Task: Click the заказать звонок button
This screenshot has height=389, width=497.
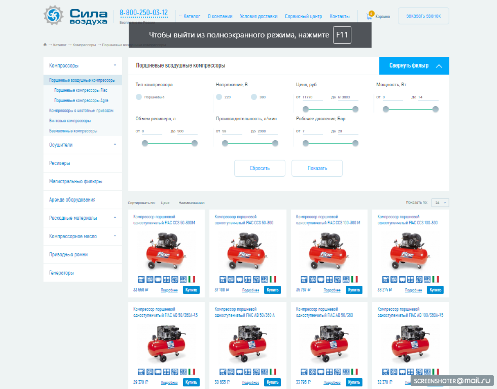Action: (423, 16)
